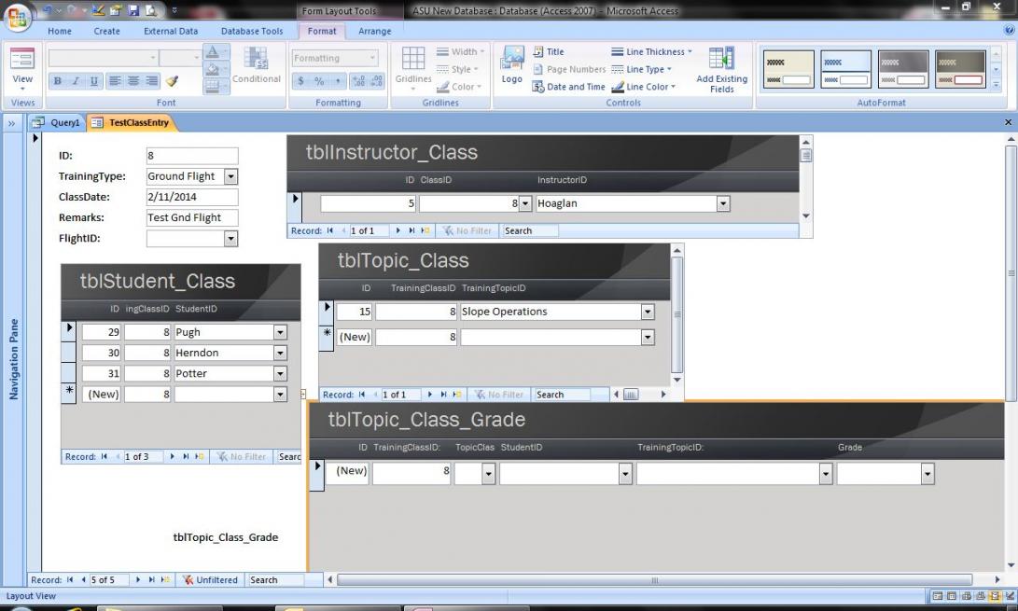Select the Potter row selector
This screenshot has width=1018, height=611.
click(x=68, y=373)
